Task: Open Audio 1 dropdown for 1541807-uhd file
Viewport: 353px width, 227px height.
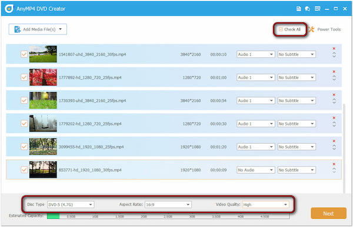Action: point(255,55)
